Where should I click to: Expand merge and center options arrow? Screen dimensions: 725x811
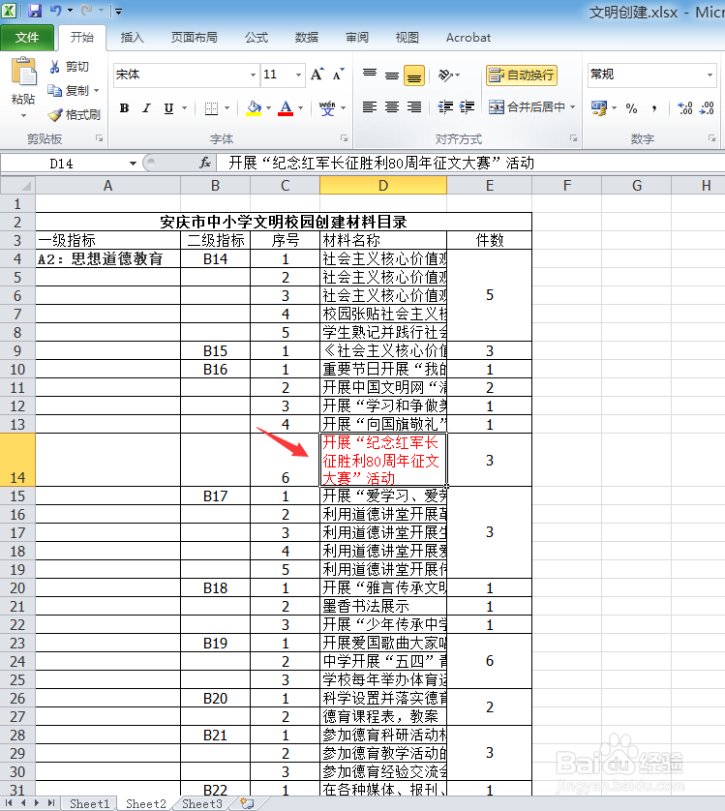pos(573,107)
